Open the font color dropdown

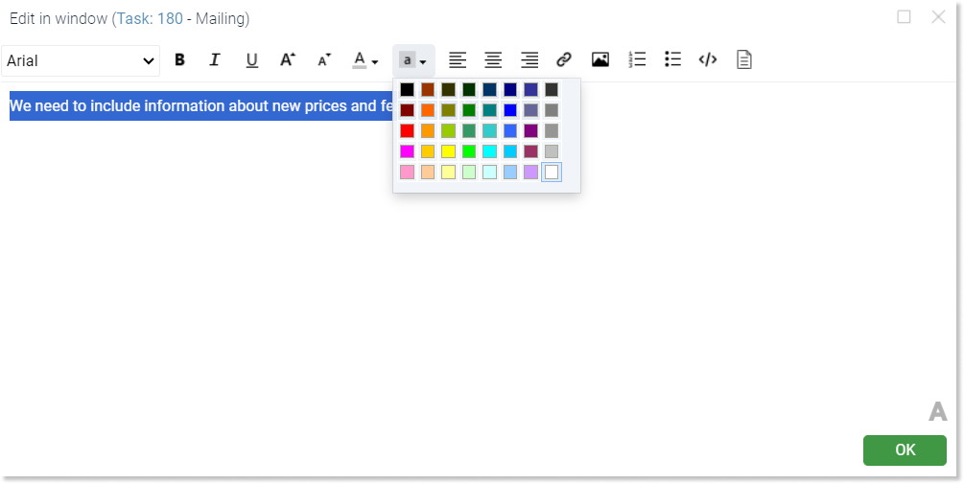(x=365, y=60)
